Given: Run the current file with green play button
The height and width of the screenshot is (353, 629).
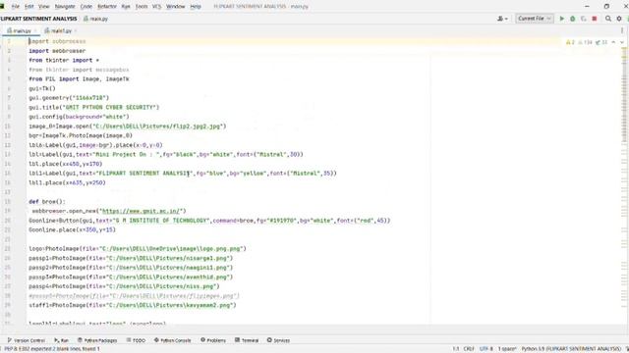Looking at the screenshot, I should coord(561,19).
